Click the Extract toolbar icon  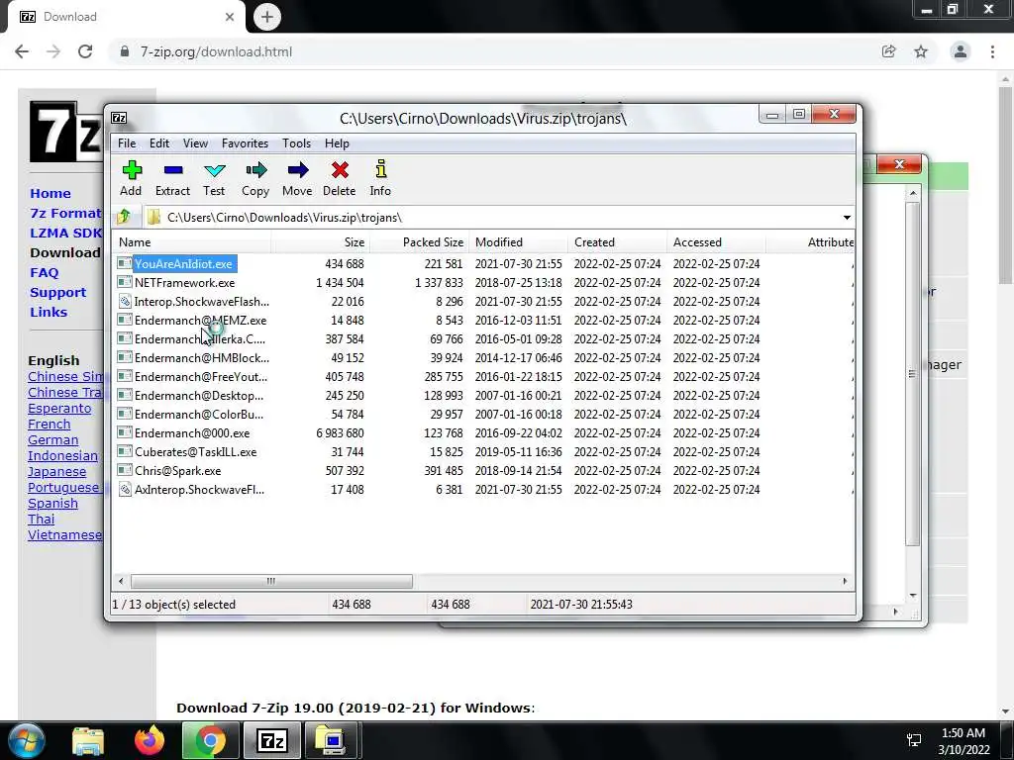click(x=172, y=170)
